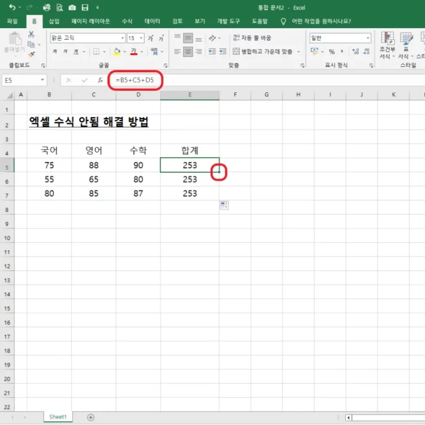
Task: Click the add new sheet plus icon
Action: click(91, 417)
